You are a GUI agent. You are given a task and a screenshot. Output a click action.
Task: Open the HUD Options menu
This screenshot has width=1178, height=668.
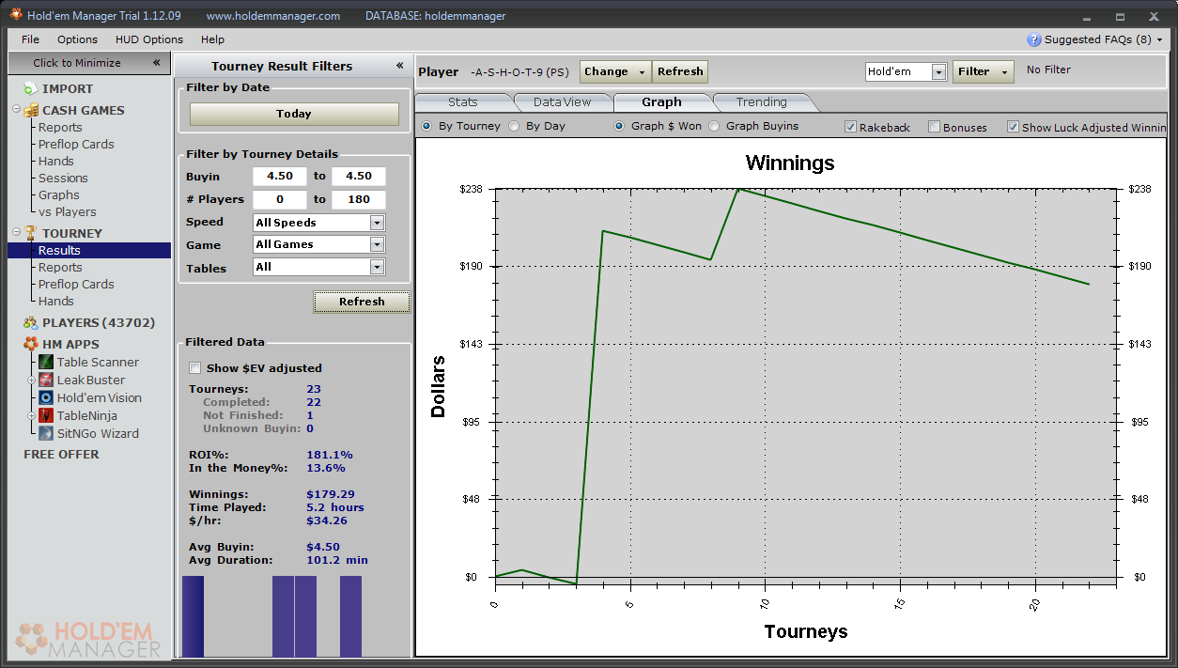tap(149, 39)
